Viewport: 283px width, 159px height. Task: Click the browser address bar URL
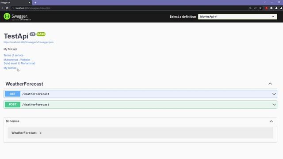33,8
